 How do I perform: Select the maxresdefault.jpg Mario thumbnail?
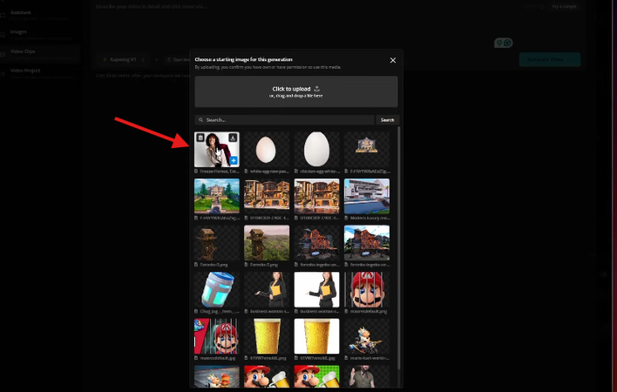coord(216,336)
